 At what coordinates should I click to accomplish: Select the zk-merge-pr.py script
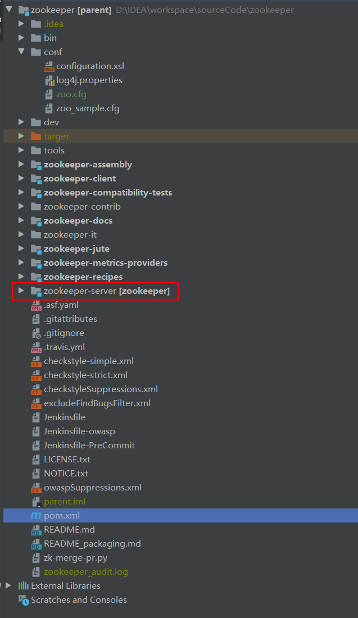[x=75, y=558]
